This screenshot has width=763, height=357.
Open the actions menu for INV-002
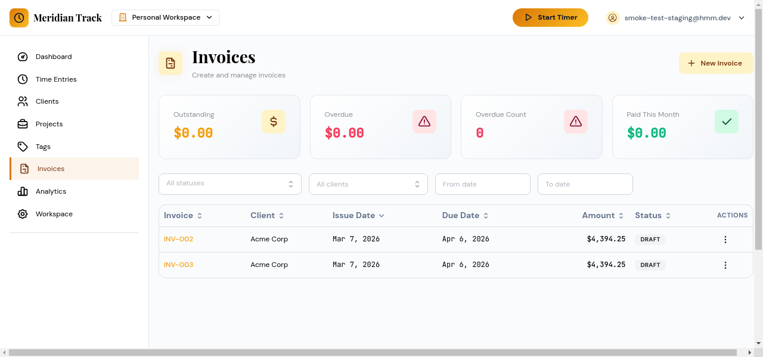tap(725, 239)
